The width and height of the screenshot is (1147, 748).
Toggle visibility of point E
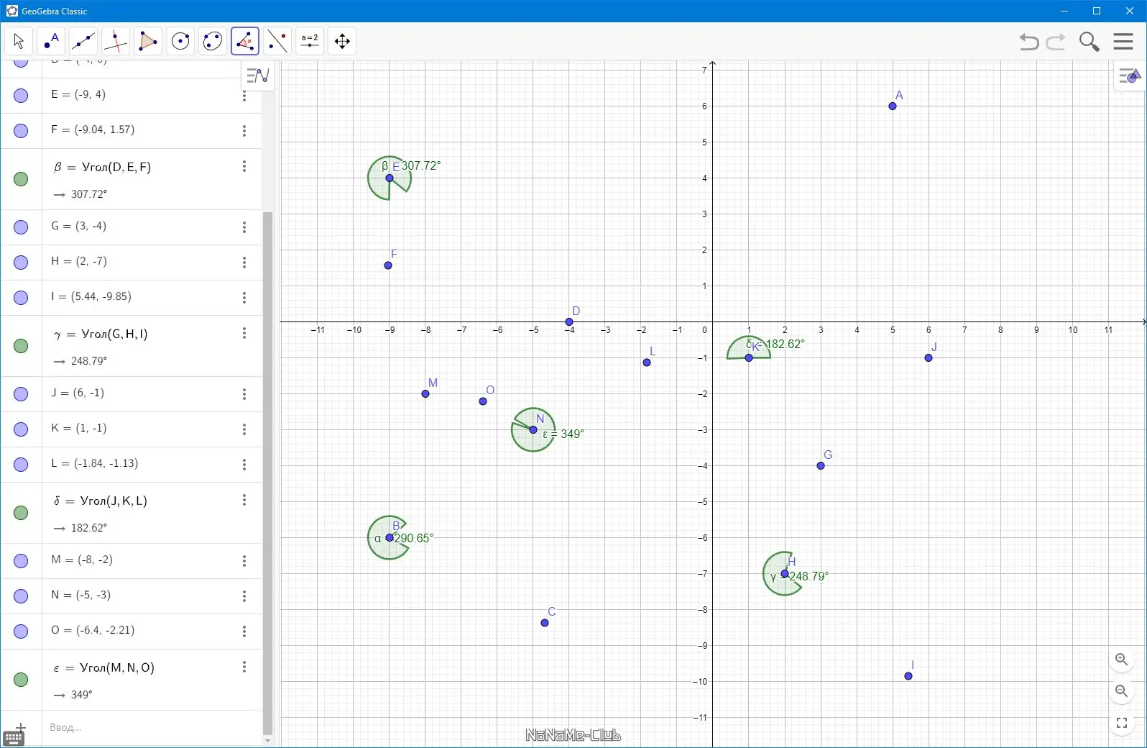pyautogui.click(x=21, y=96)
